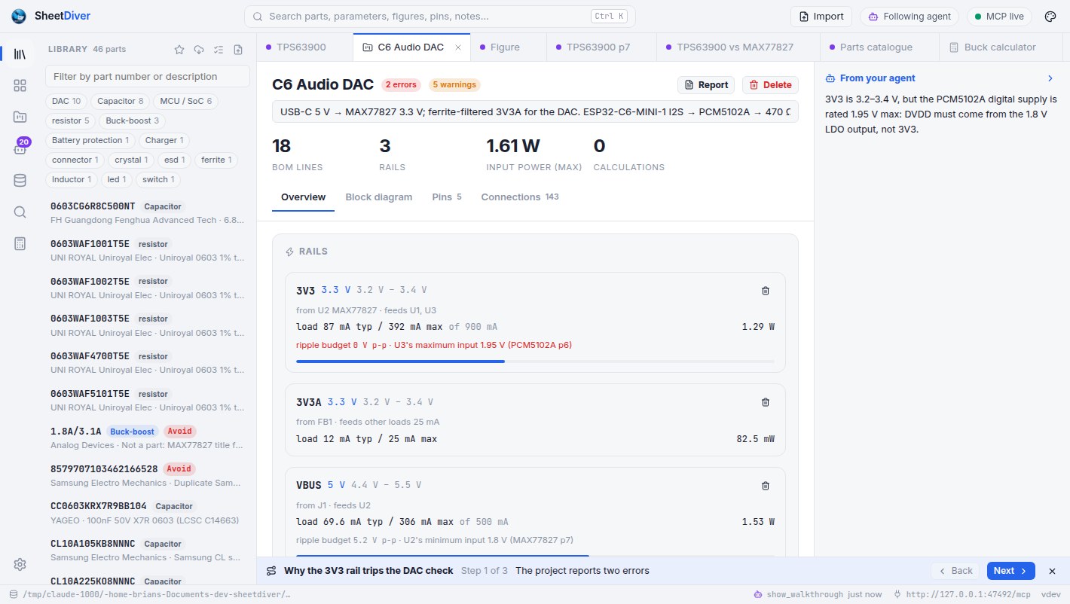Close the walkthrough bar with X
The height and width of the screenshot is (604, 1070).
[x=1053, y=571]
